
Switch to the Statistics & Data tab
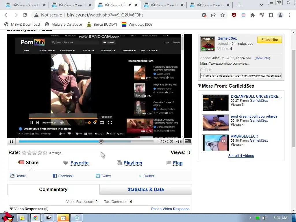pos(146,190)
